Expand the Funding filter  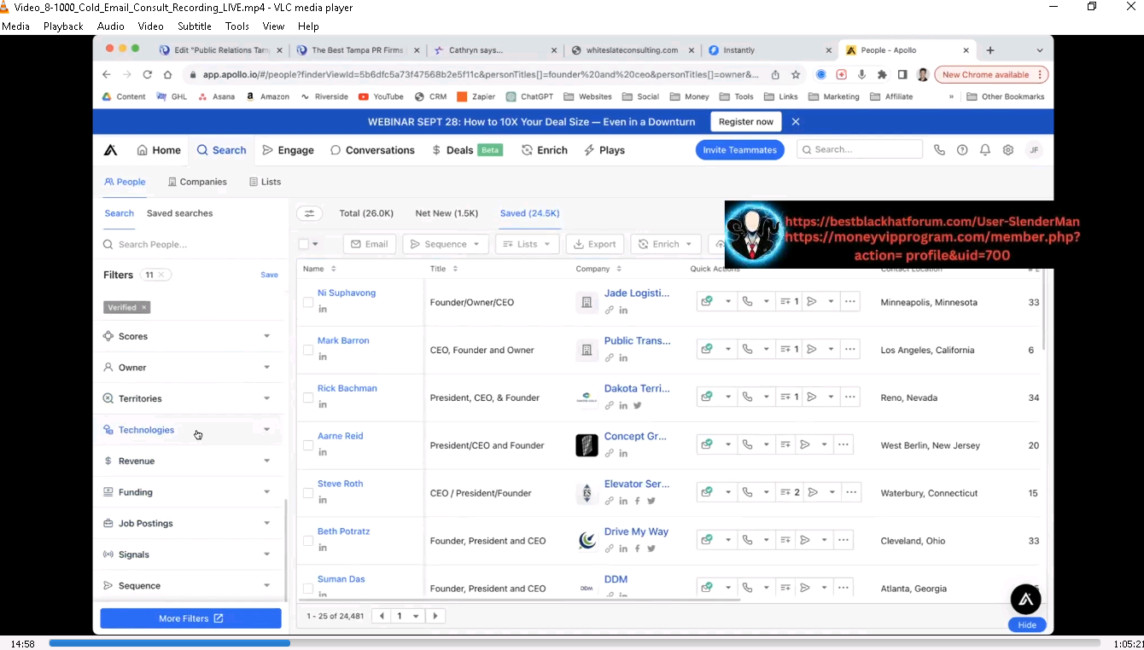pyautogui.click(x=189, y=492)
